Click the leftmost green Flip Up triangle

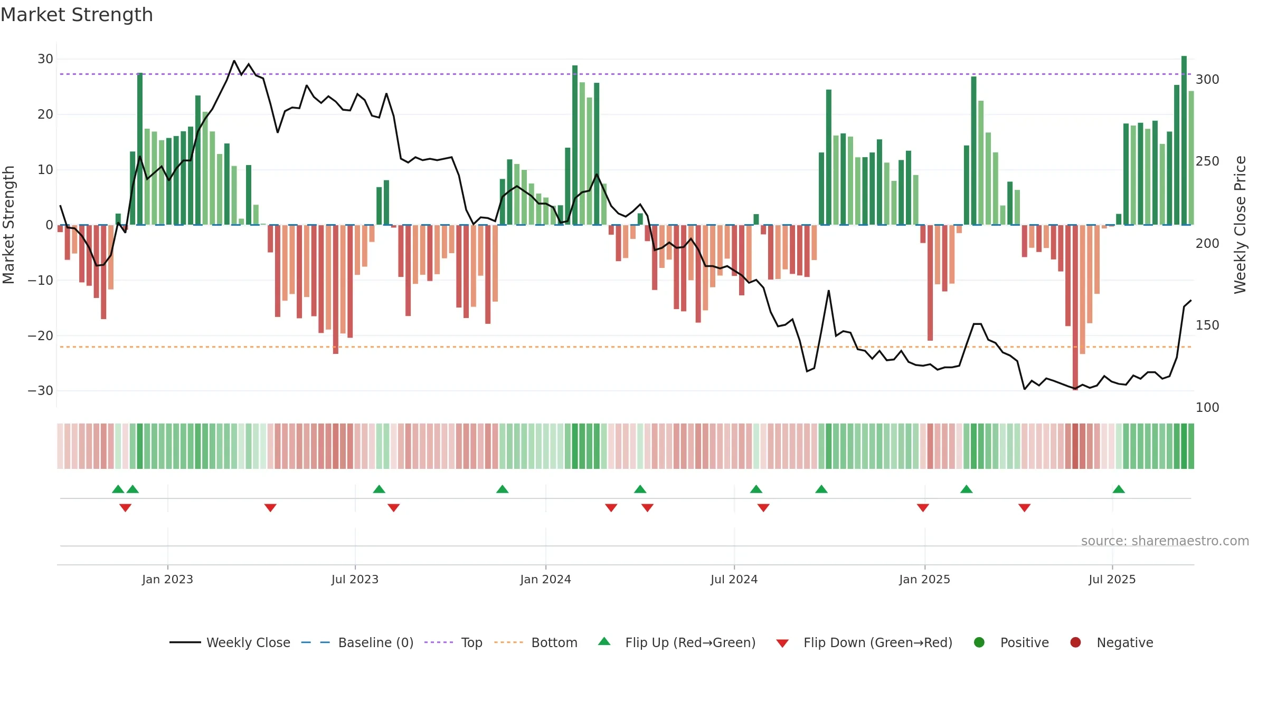[x=118, y=489]
